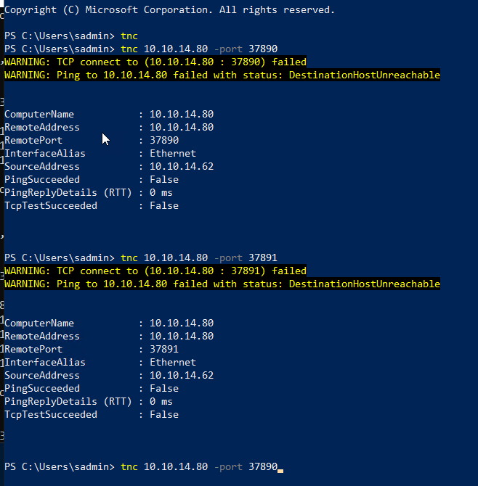Click the Microsoft Corporation copyright line
The width and height of the screenshot is (478, 486).
169,10
